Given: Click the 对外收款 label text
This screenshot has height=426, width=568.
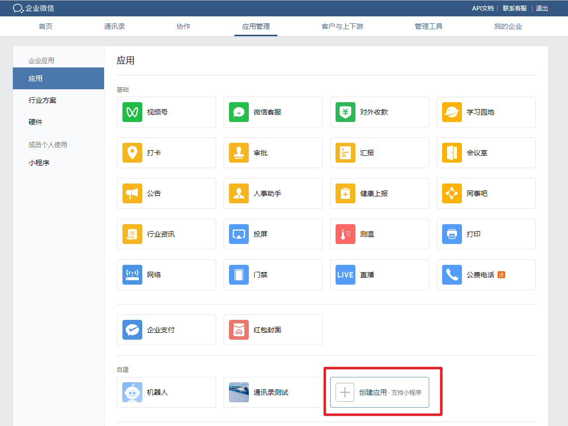Looking at the screenshot, I should pyautogui.click(x=374, y=112).
